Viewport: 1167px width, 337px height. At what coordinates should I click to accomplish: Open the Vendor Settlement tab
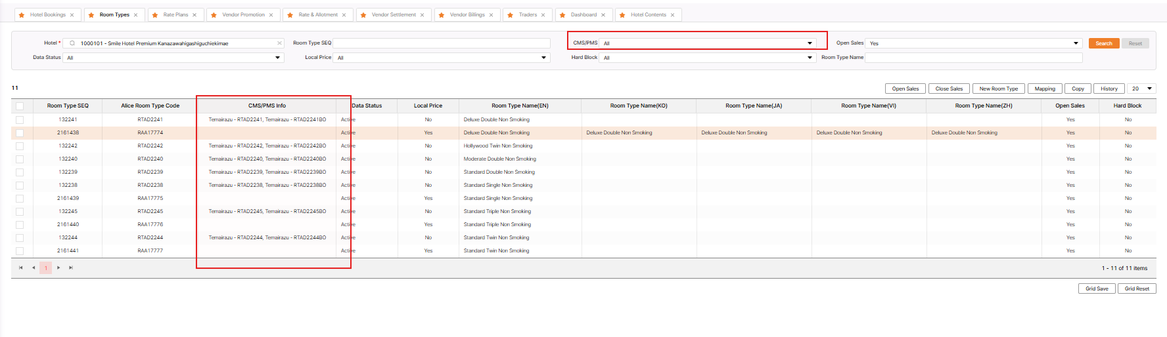394,15
